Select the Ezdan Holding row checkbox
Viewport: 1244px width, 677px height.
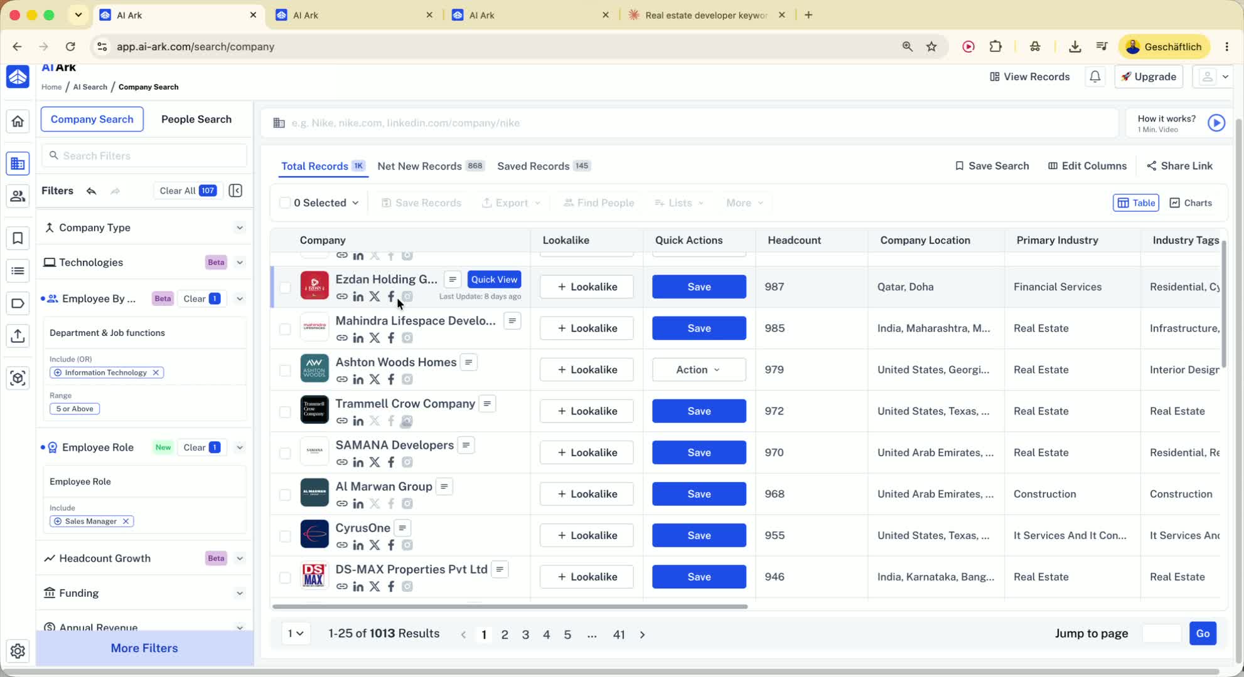point(285,287)
